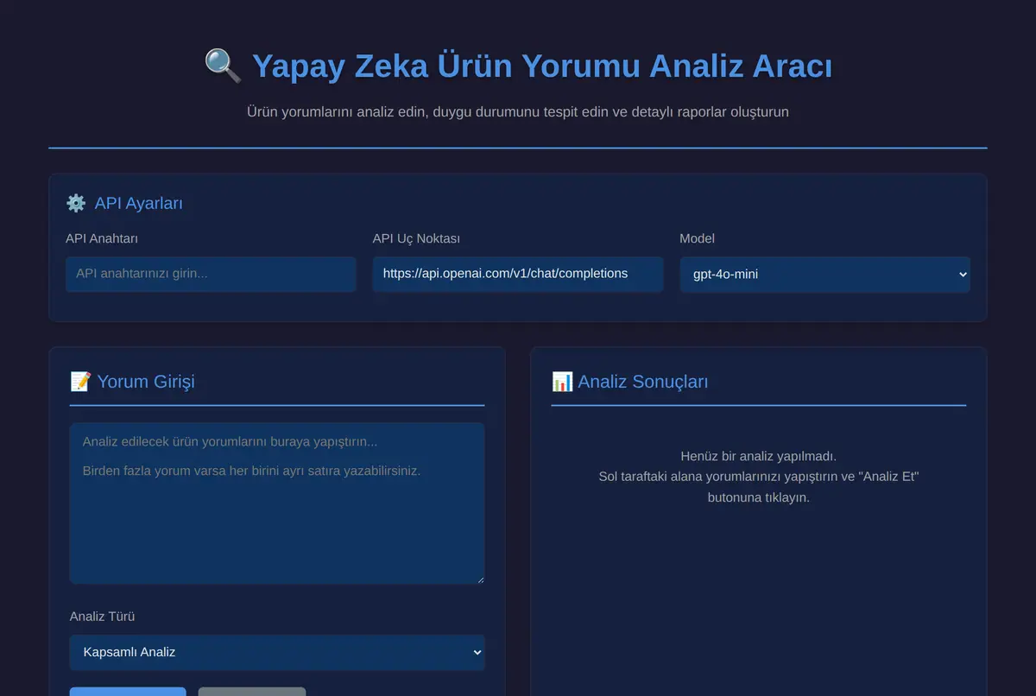Focus the API Anahtarı input field

coord(211,274)
